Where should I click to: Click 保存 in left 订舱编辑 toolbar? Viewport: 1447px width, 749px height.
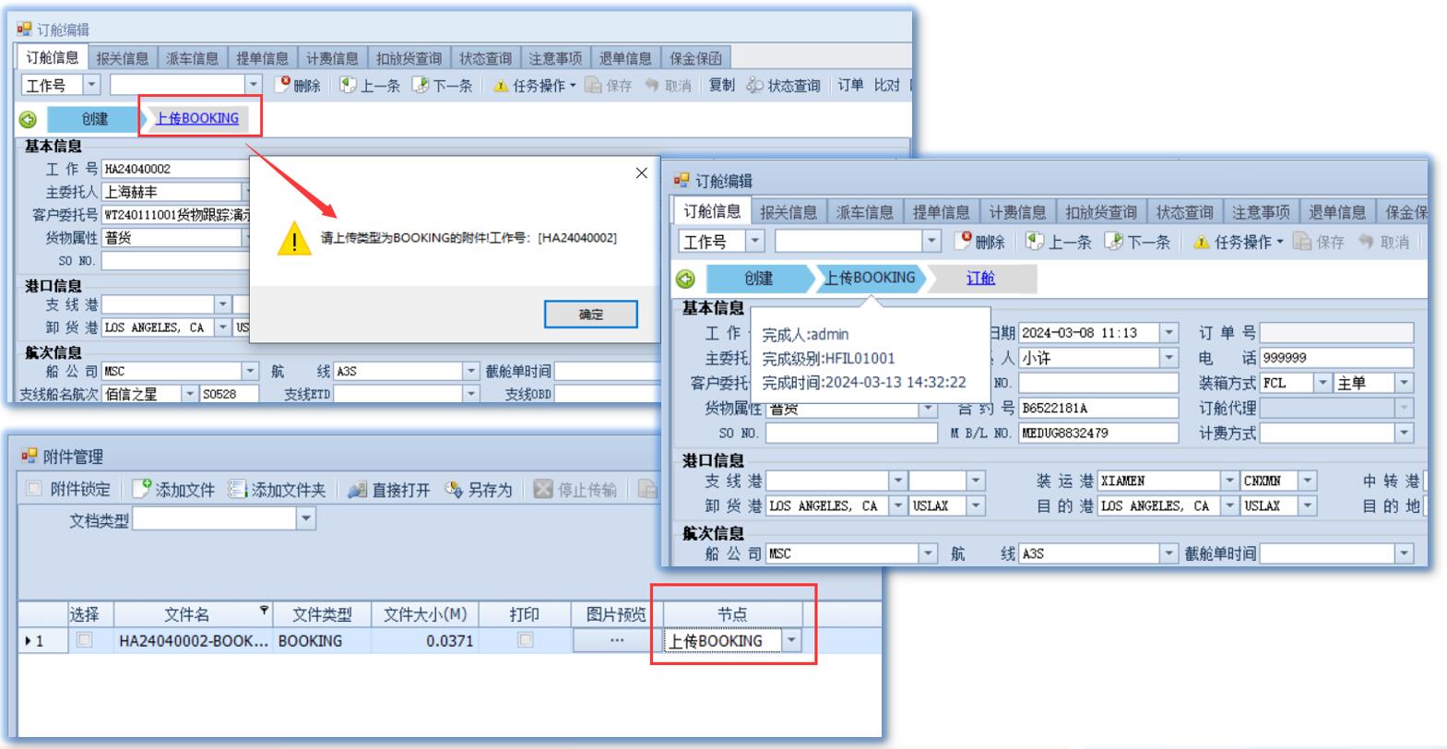coord(609,85)
